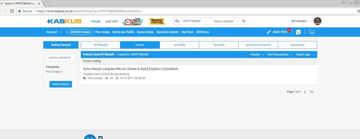Open Banten Kulon link

(x=145, y=32)
